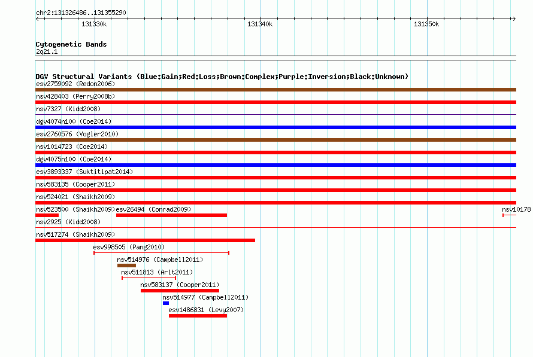Open the nsv7327 (Kidd2008) inversion label
This screenshot has width=533, height=357.
coord(68,109)
